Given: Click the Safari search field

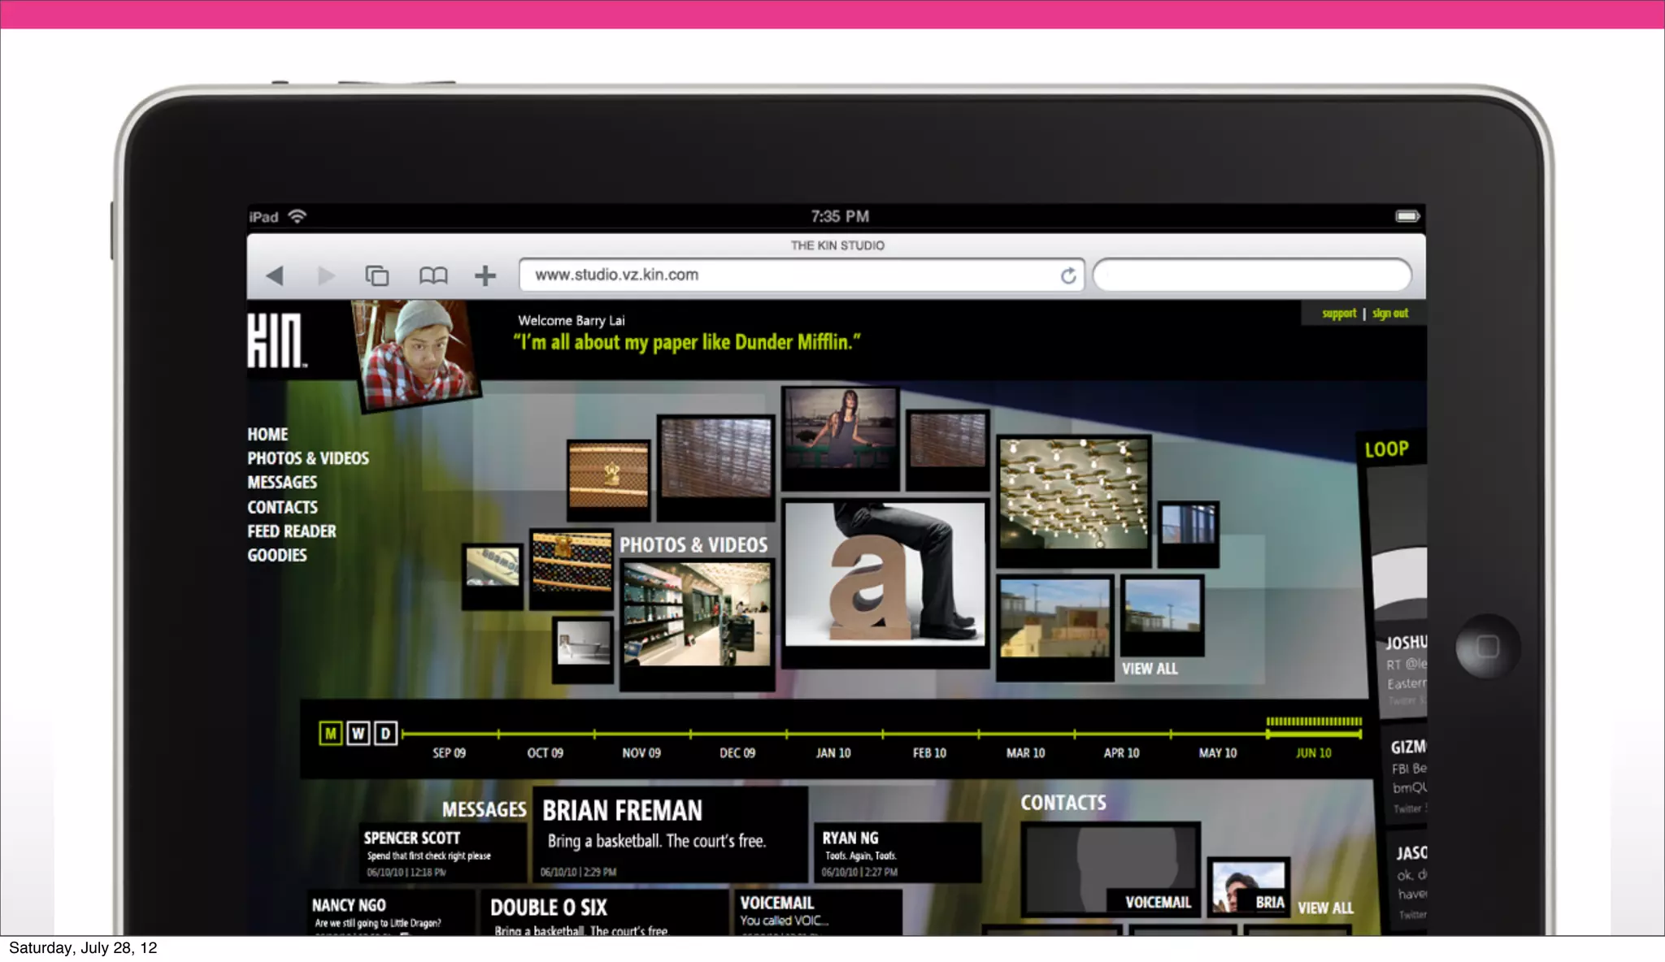Looking at the screenshot, I should [1252, 275].
